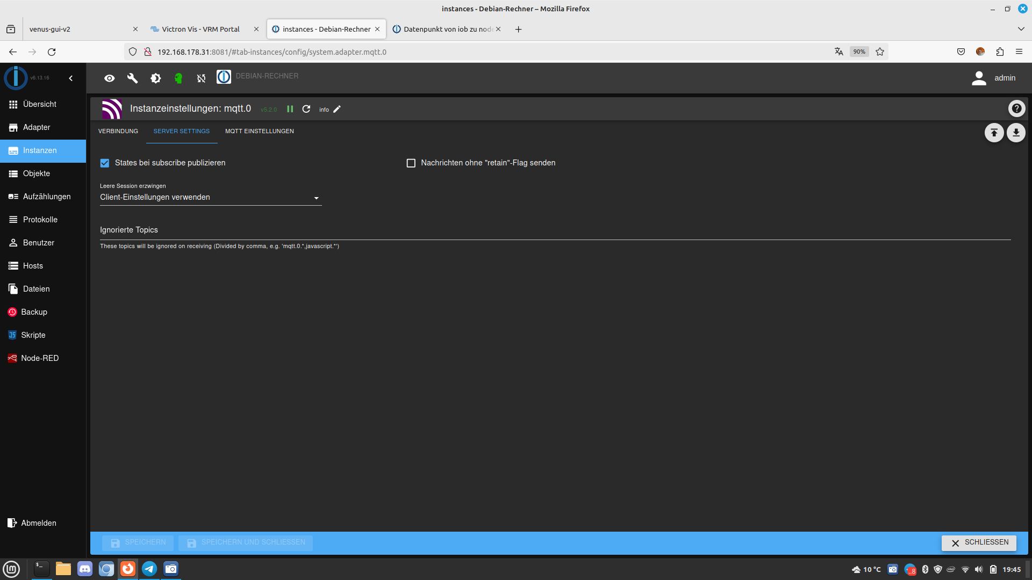Click the SCHLIESSEN button

pyautogui.click(x=979, y=542)
